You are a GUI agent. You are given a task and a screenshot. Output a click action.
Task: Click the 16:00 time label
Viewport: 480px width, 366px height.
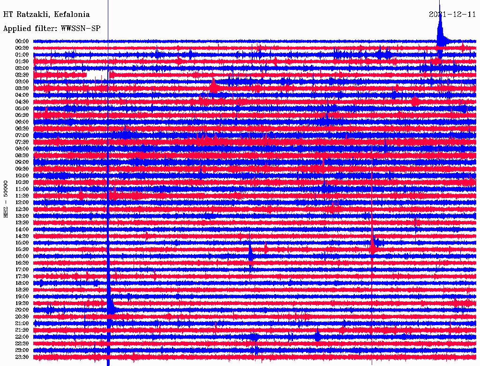22,256
